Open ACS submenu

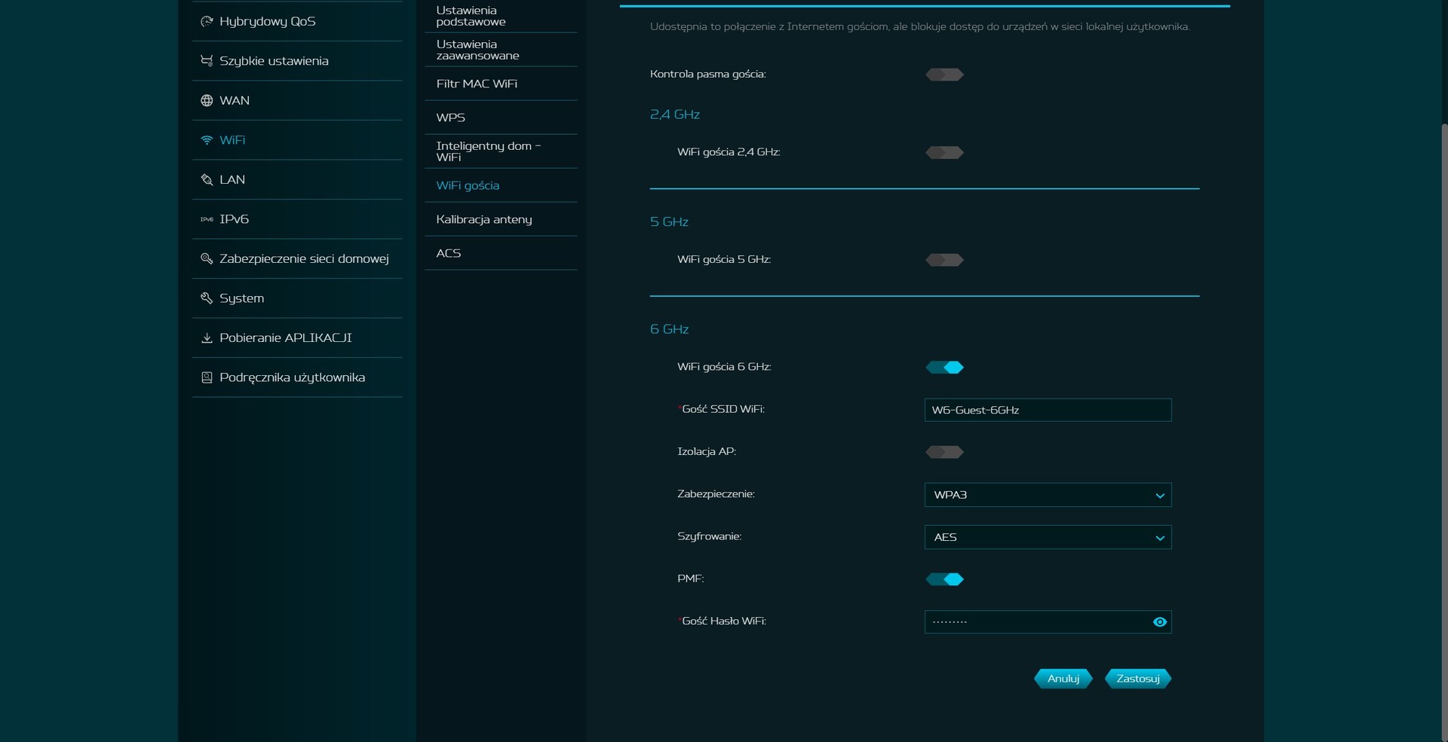(501, 253)
